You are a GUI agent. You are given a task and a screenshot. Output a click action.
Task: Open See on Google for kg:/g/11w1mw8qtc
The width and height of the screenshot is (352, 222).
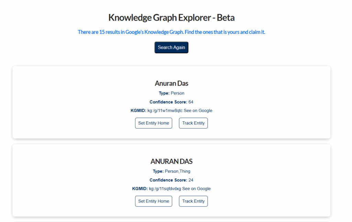pos(198,111)
